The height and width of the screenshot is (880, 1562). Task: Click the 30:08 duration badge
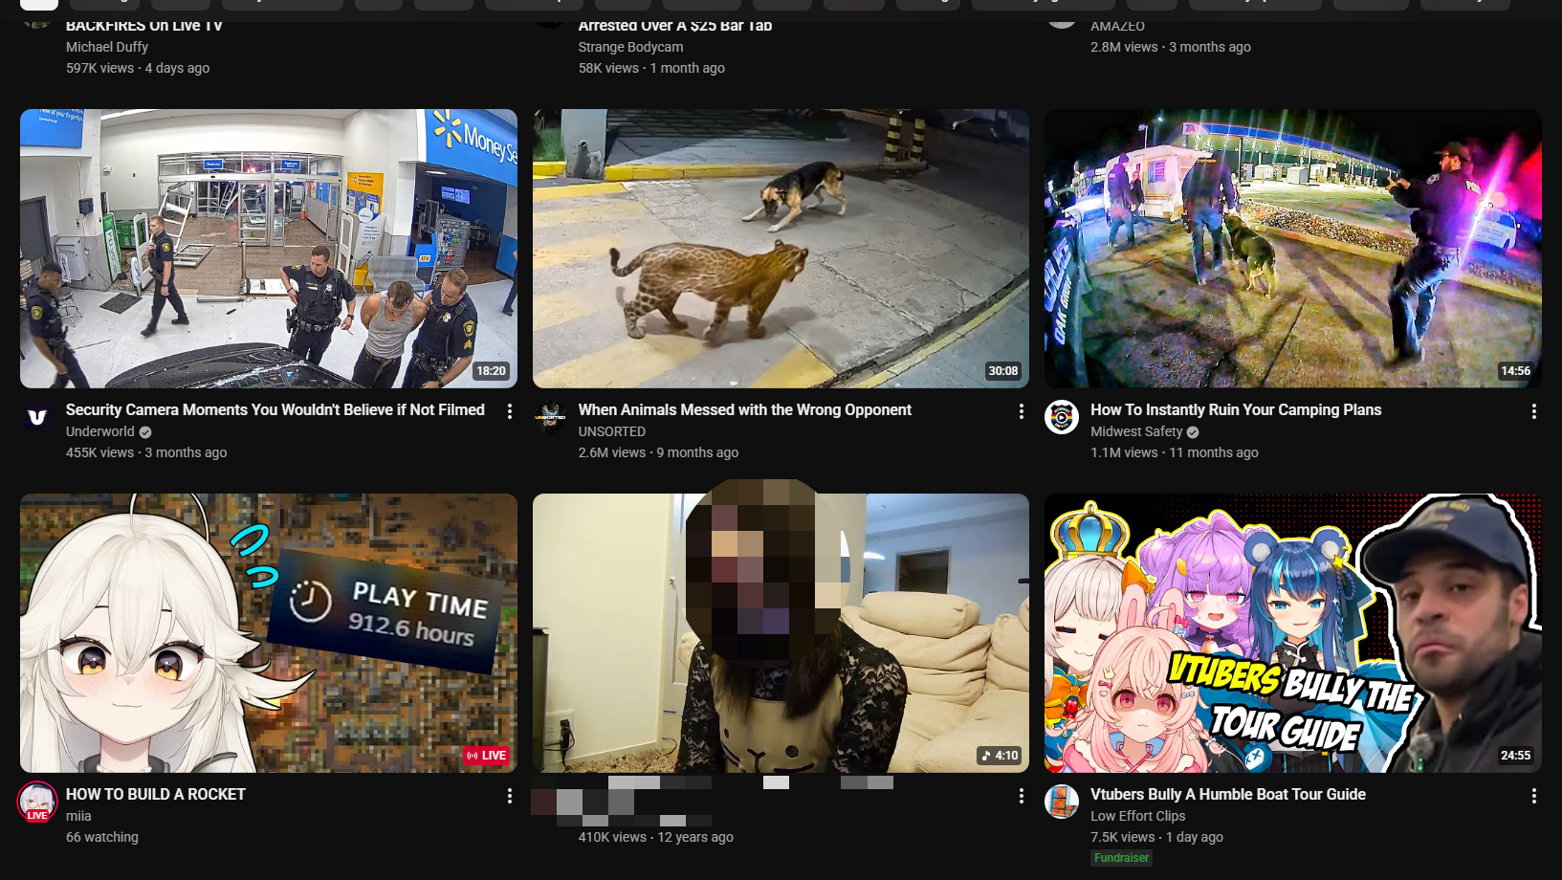[1003, 371]
